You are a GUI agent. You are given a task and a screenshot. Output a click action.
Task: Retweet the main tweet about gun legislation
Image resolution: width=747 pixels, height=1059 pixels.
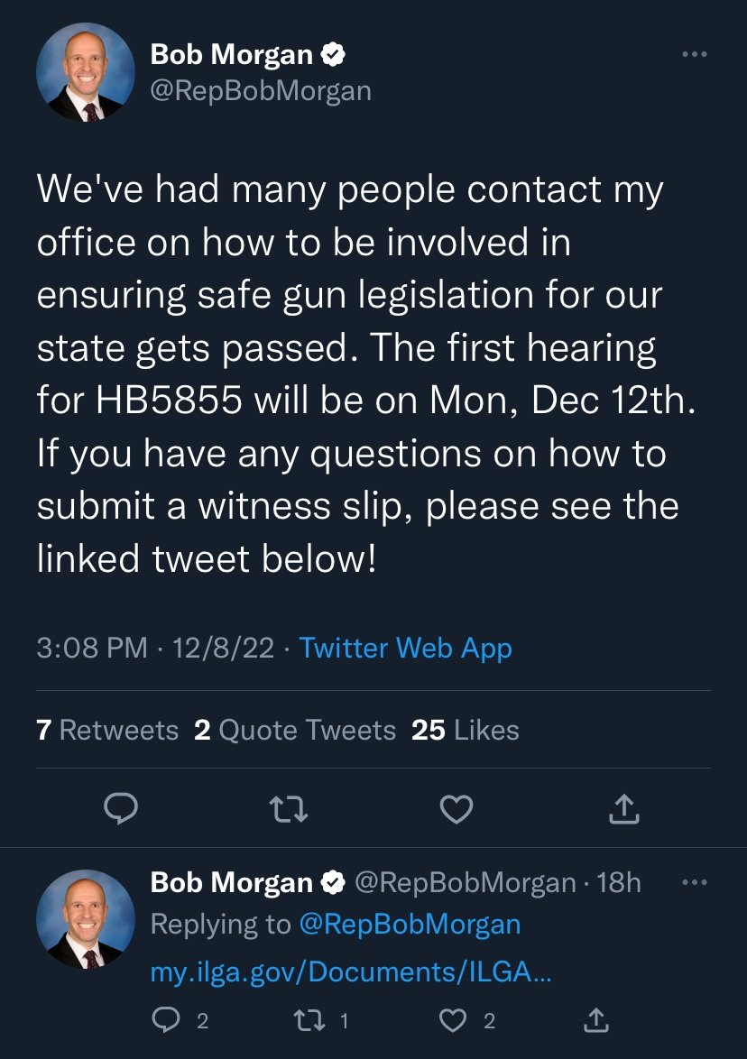[289, 808]
